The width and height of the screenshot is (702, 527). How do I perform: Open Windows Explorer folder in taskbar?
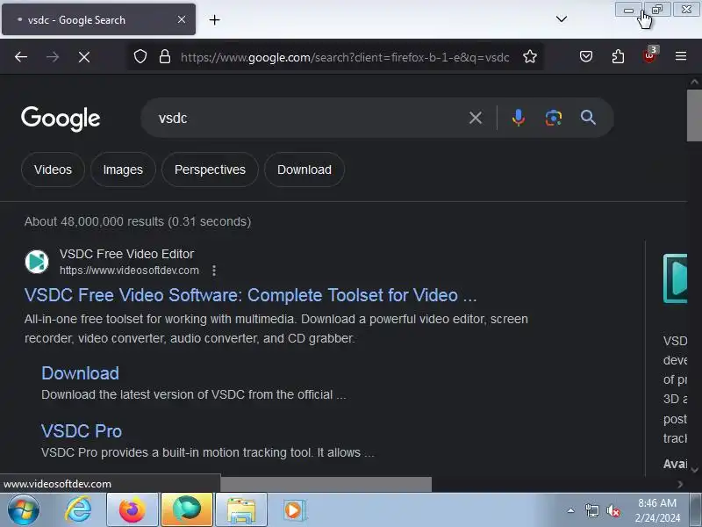241,510
